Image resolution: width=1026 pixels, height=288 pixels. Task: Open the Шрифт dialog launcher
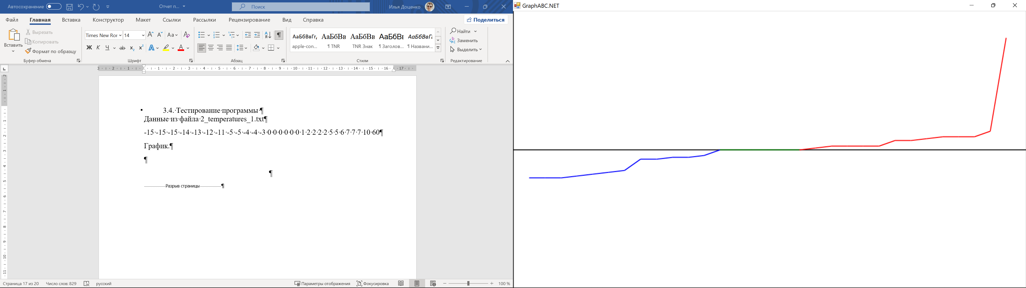tap(191, 61)
